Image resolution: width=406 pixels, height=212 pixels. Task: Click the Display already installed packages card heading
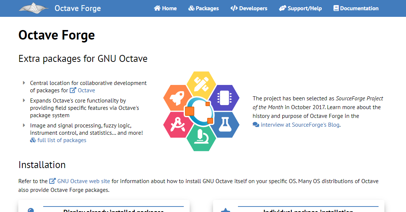click(x=113, y=211)
